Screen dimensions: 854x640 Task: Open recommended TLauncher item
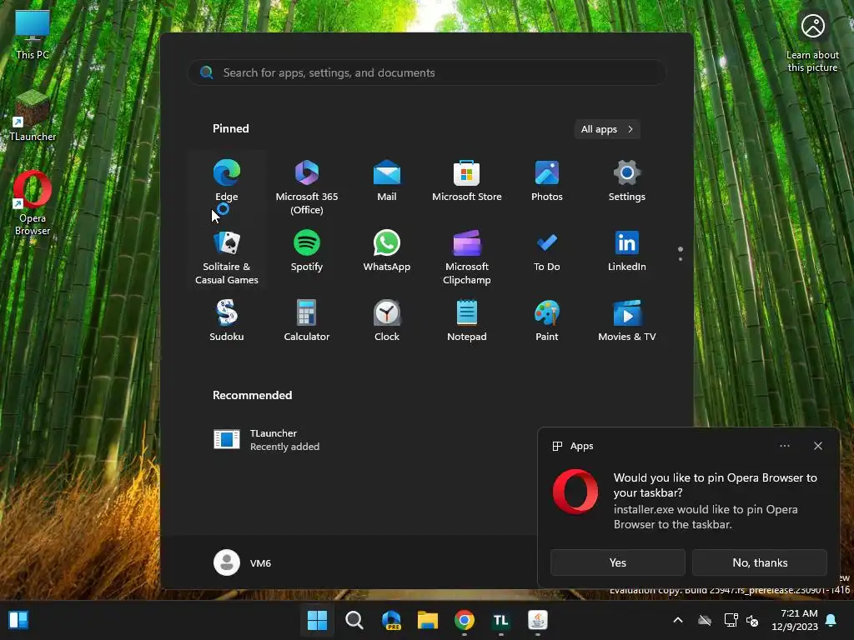(x=267, y=440)
